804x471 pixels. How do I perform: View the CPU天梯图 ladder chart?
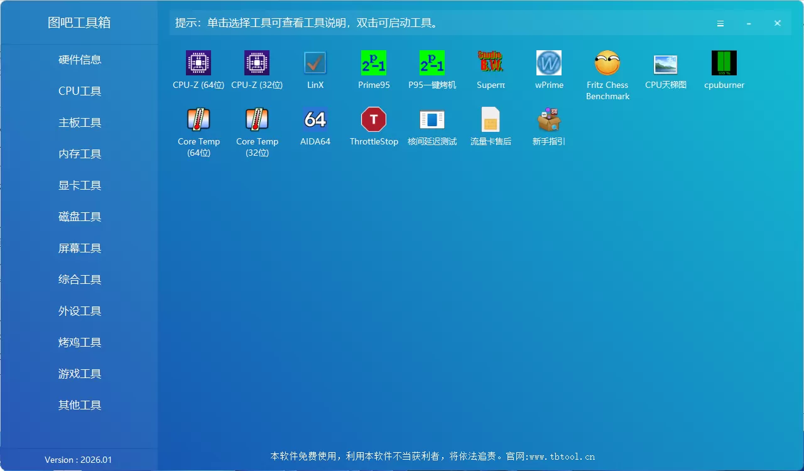coord(666,65)
